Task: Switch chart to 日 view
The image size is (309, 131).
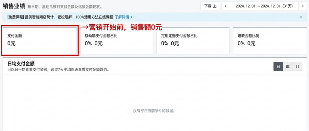Action: tap(278, 66)
